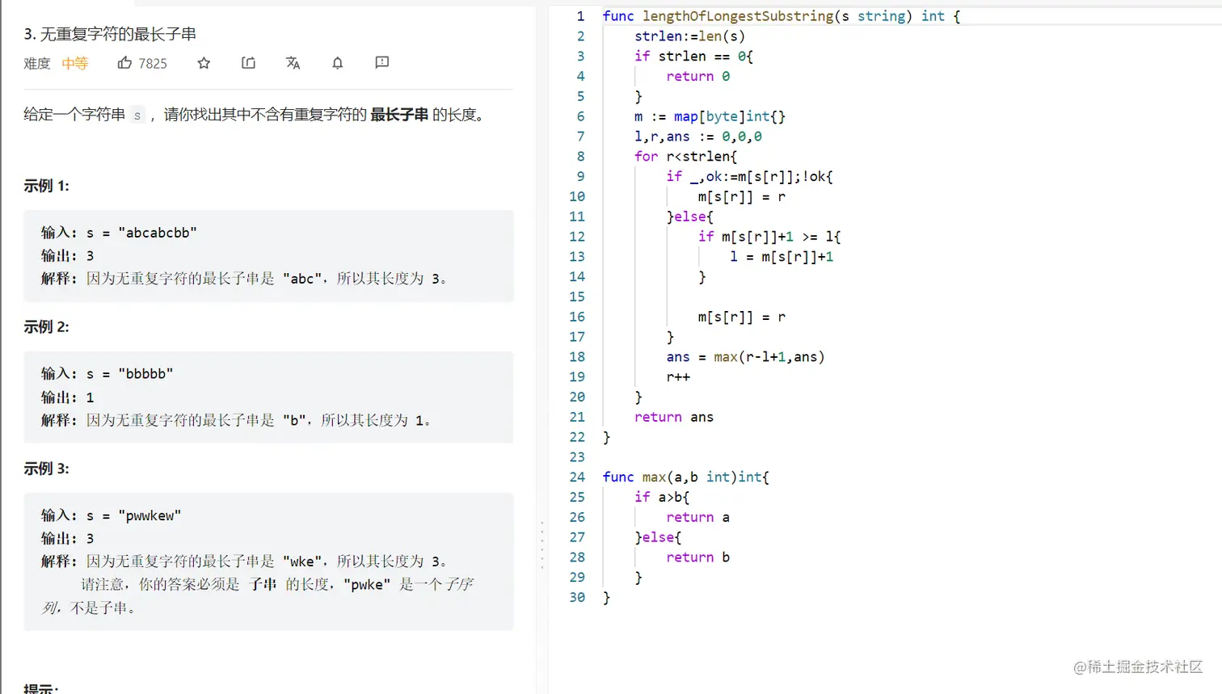Click the code line strlen:=len(s)
Viewport: 1222px width, 694px height.
coord(689,36)
